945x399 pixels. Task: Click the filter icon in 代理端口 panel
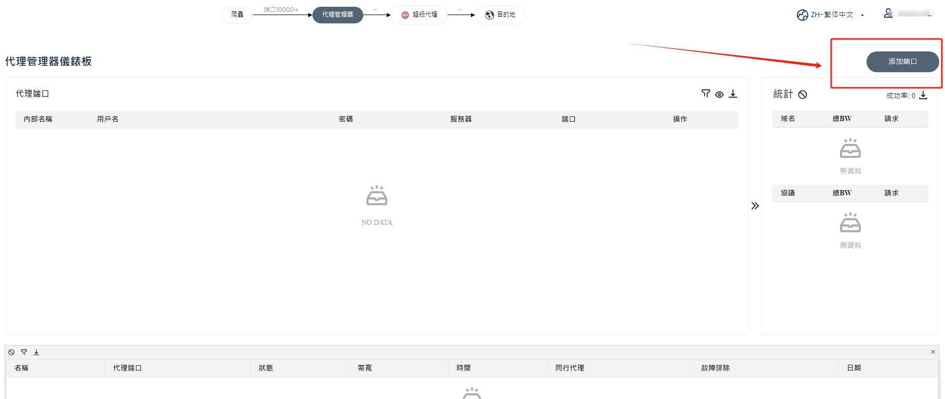click(705, 94)
